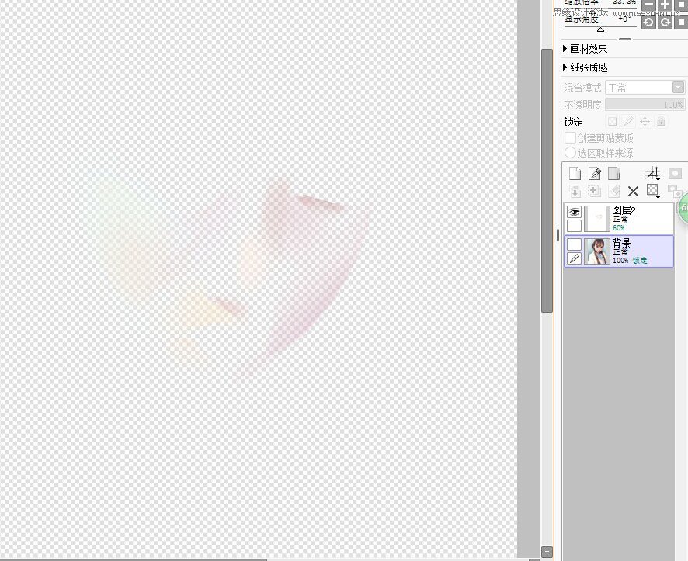
Task: Select the 选区取样来源 radio button
Action: (570, 153)
